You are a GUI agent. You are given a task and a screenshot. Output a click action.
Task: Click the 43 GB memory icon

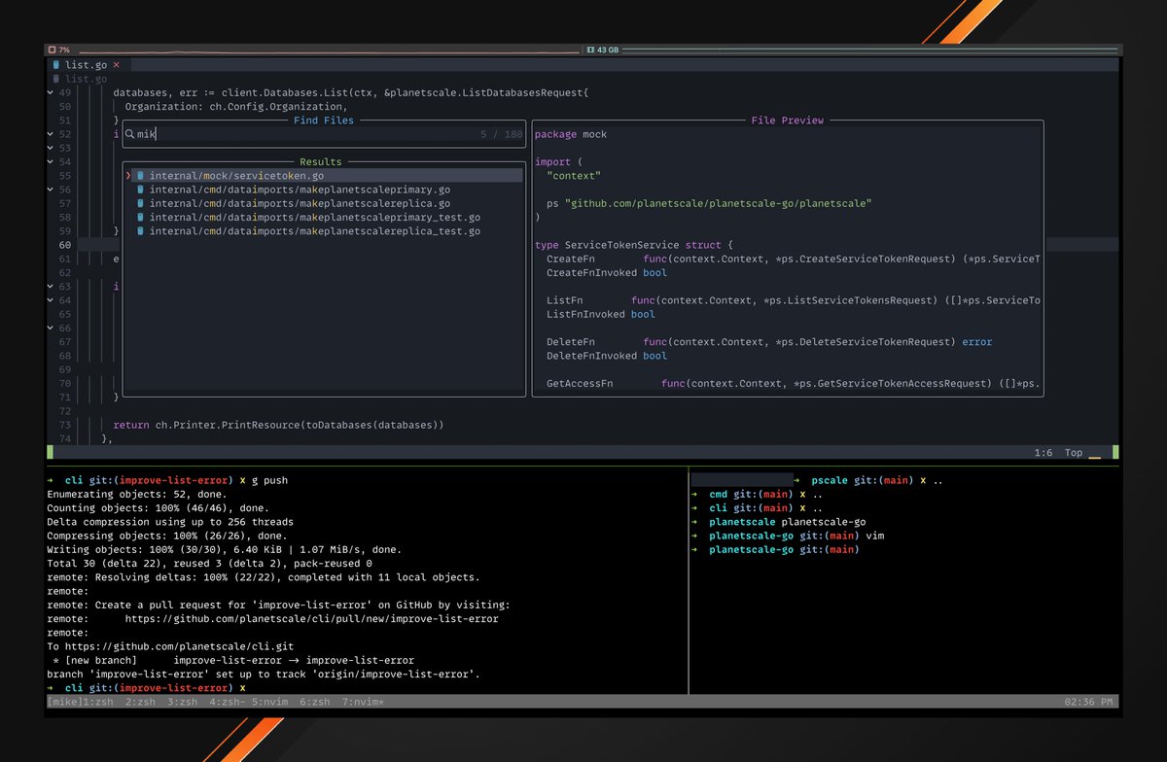[590, 49]
